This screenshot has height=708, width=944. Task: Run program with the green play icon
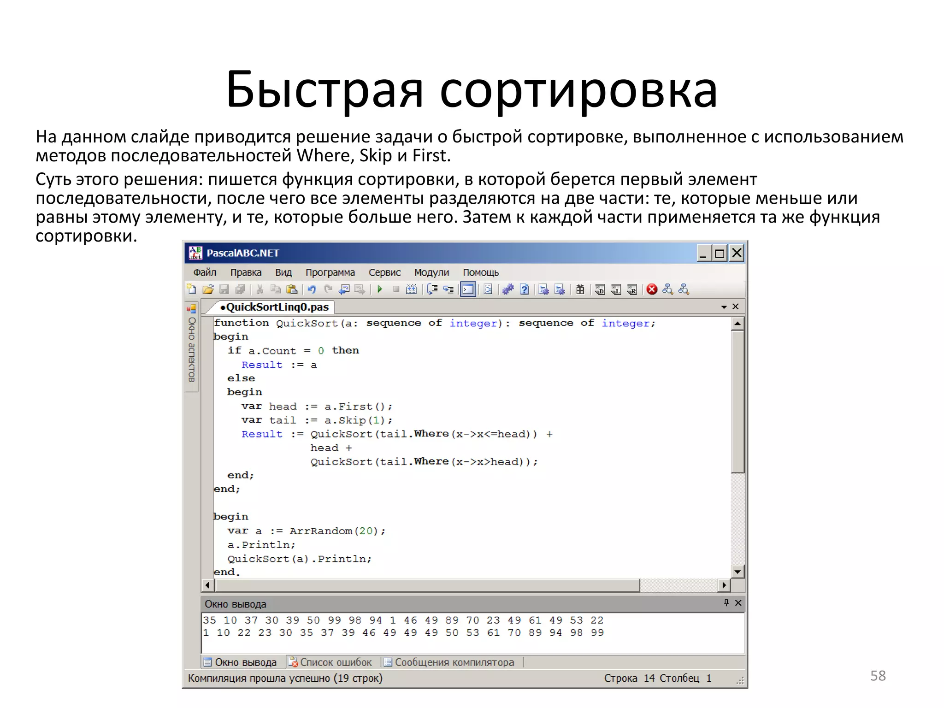click(380, 289)
